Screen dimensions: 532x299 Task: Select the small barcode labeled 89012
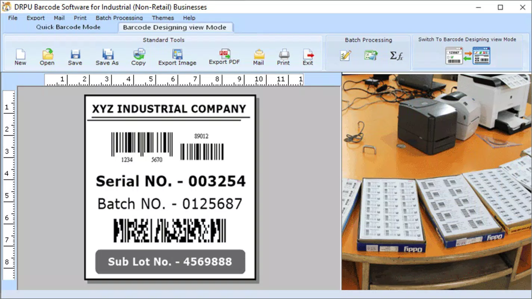(202, 147)
